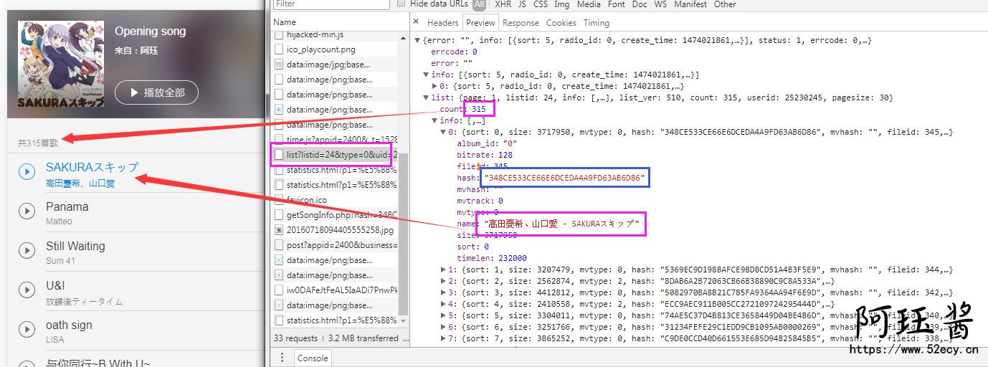The image size is (988, 367).
Task: Expand list entry 2 with sort 2
Action: click(x=443, y=282)
